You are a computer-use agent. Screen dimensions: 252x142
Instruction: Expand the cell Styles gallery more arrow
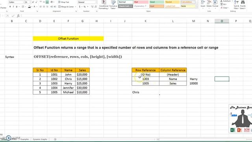pos(197,7)
